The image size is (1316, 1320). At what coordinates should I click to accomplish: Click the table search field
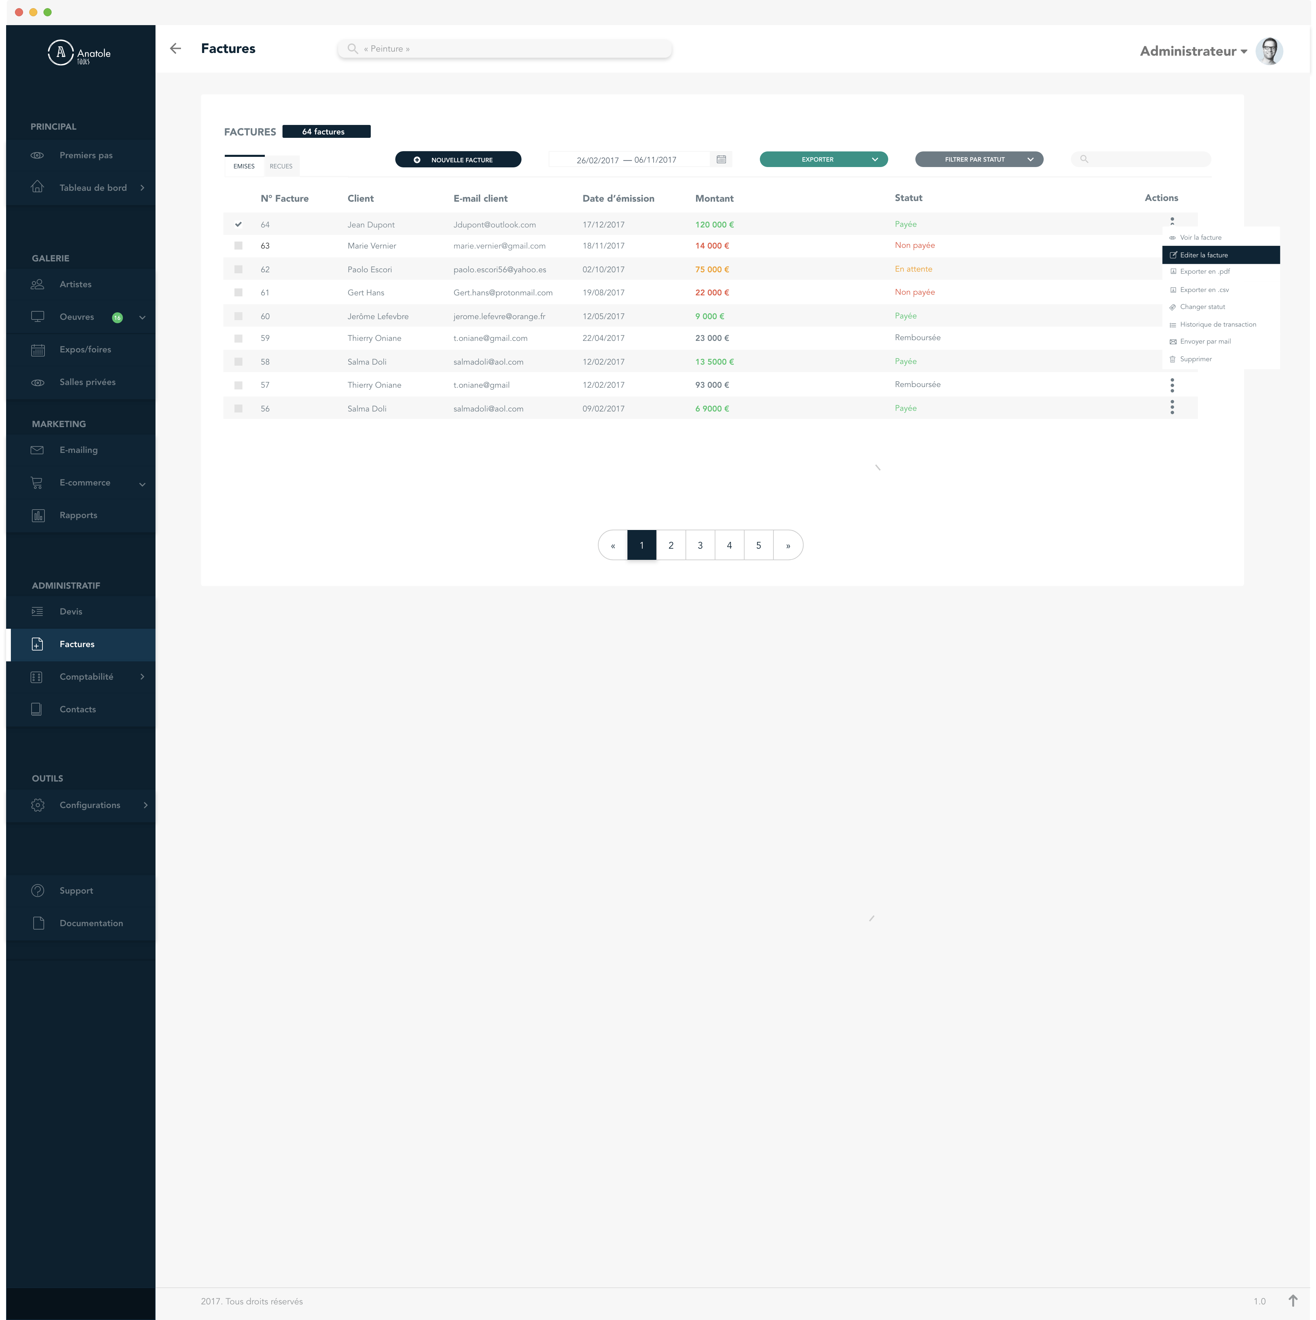point(1140,159)
